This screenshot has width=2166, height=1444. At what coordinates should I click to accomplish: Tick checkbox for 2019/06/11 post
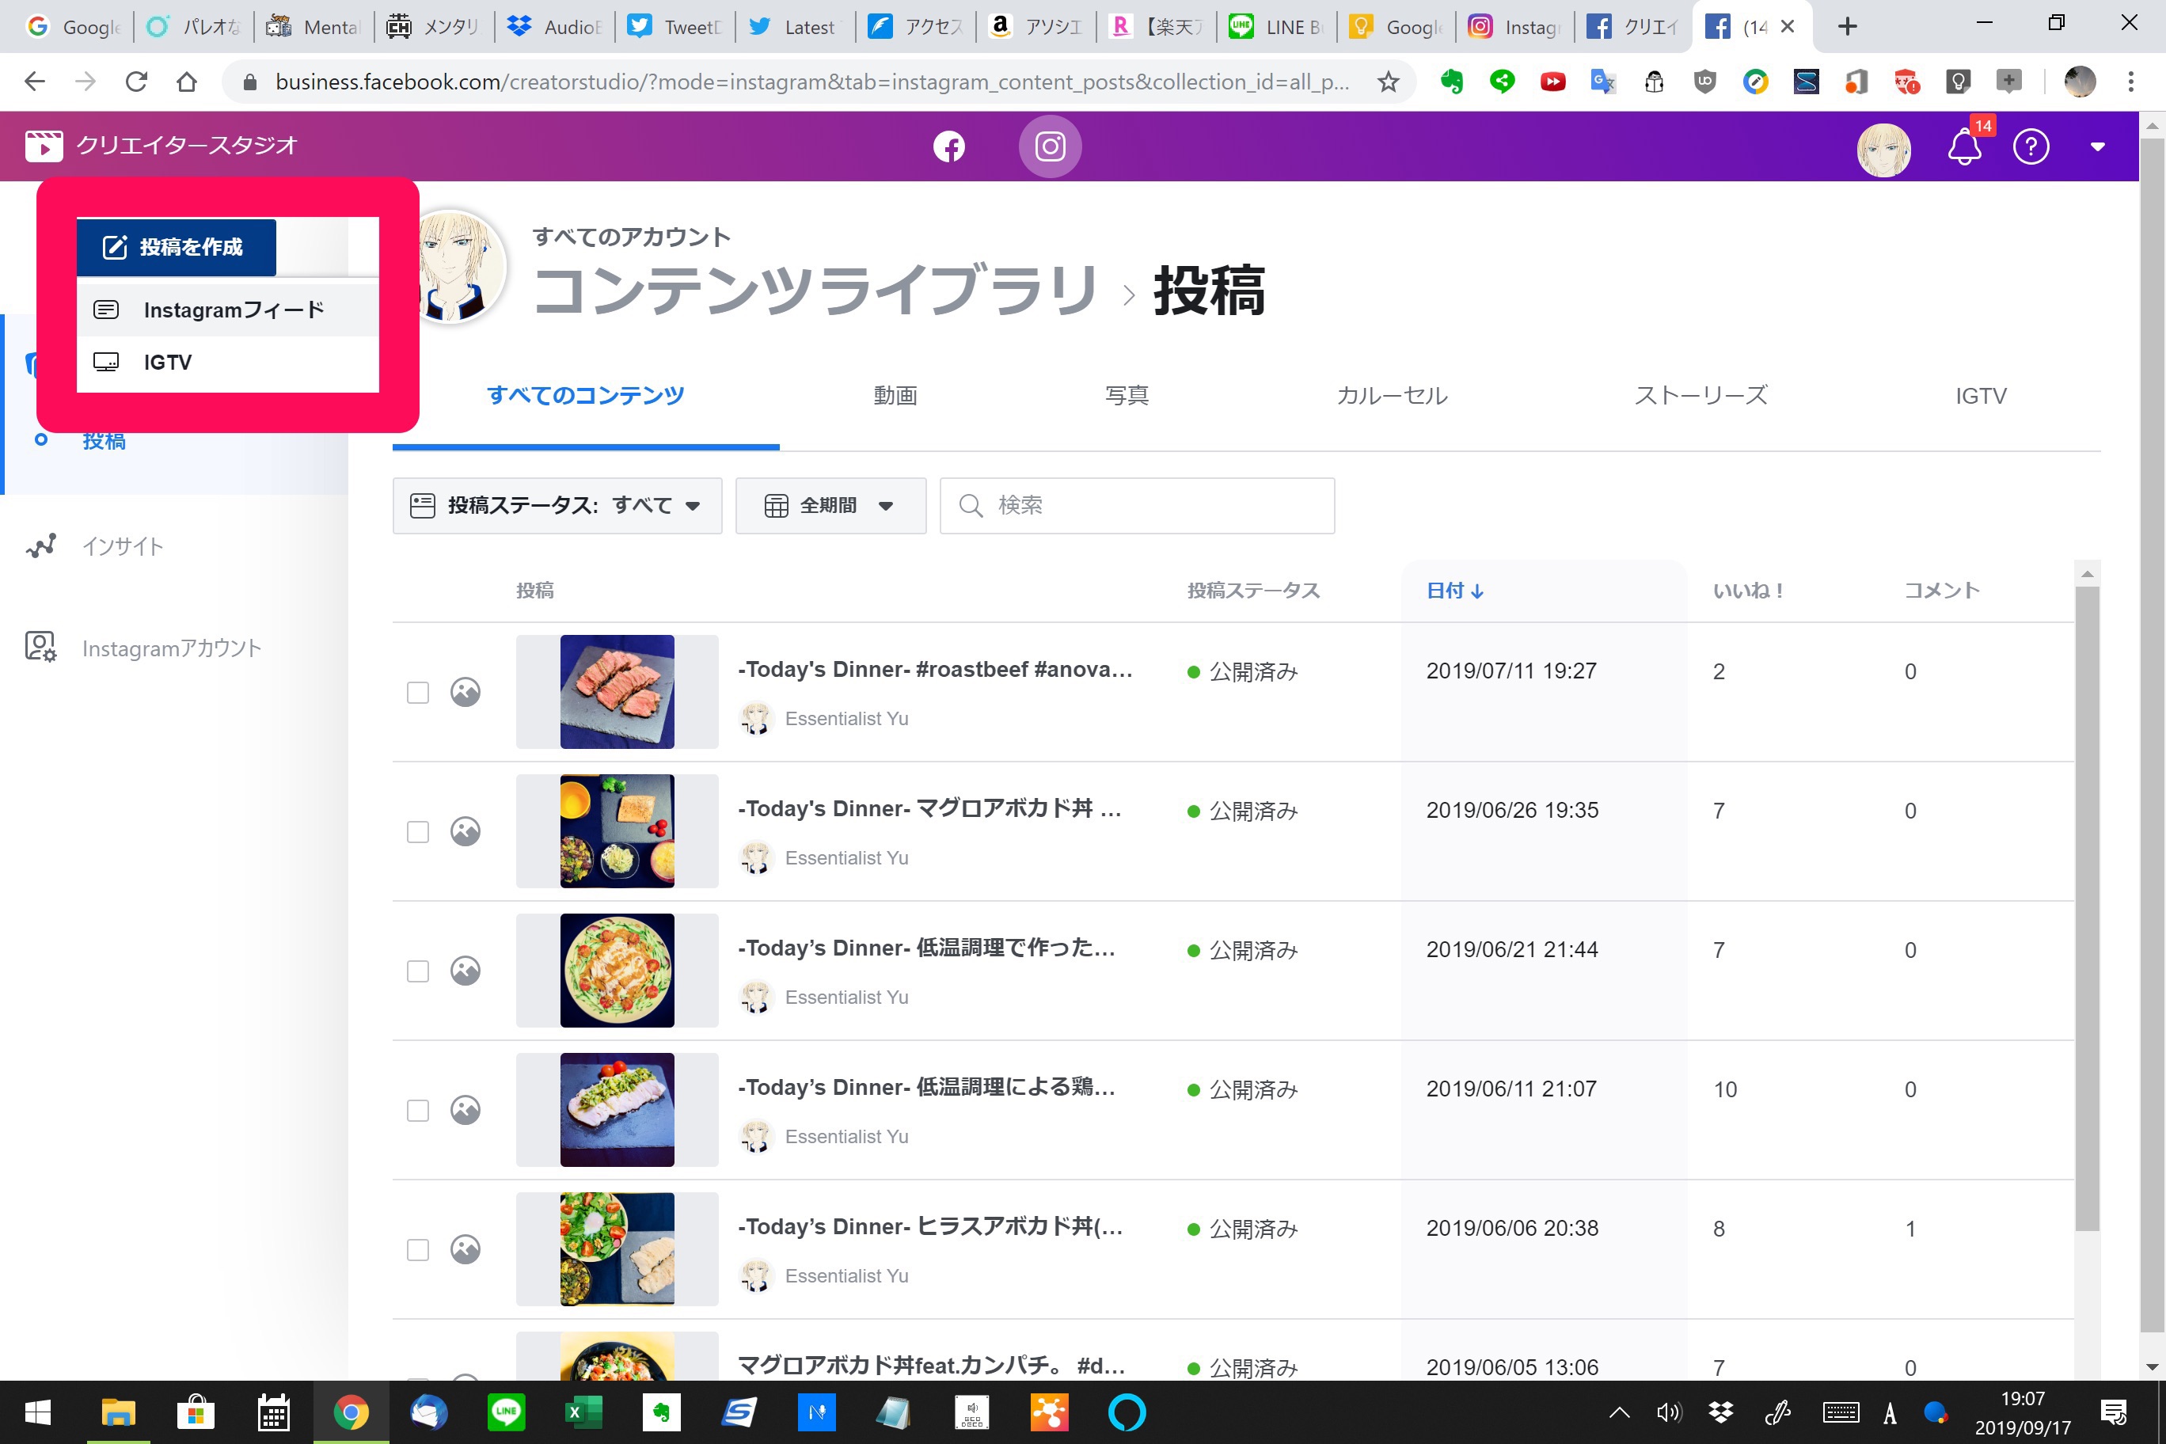(418, 1111)
